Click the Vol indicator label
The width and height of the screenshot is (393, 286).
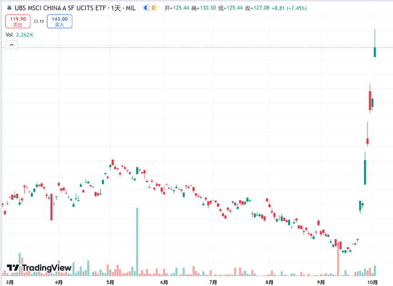9,35
